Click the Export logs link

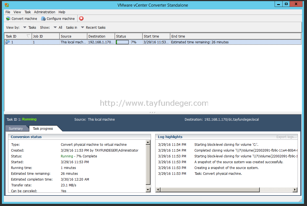coord(287,137)
